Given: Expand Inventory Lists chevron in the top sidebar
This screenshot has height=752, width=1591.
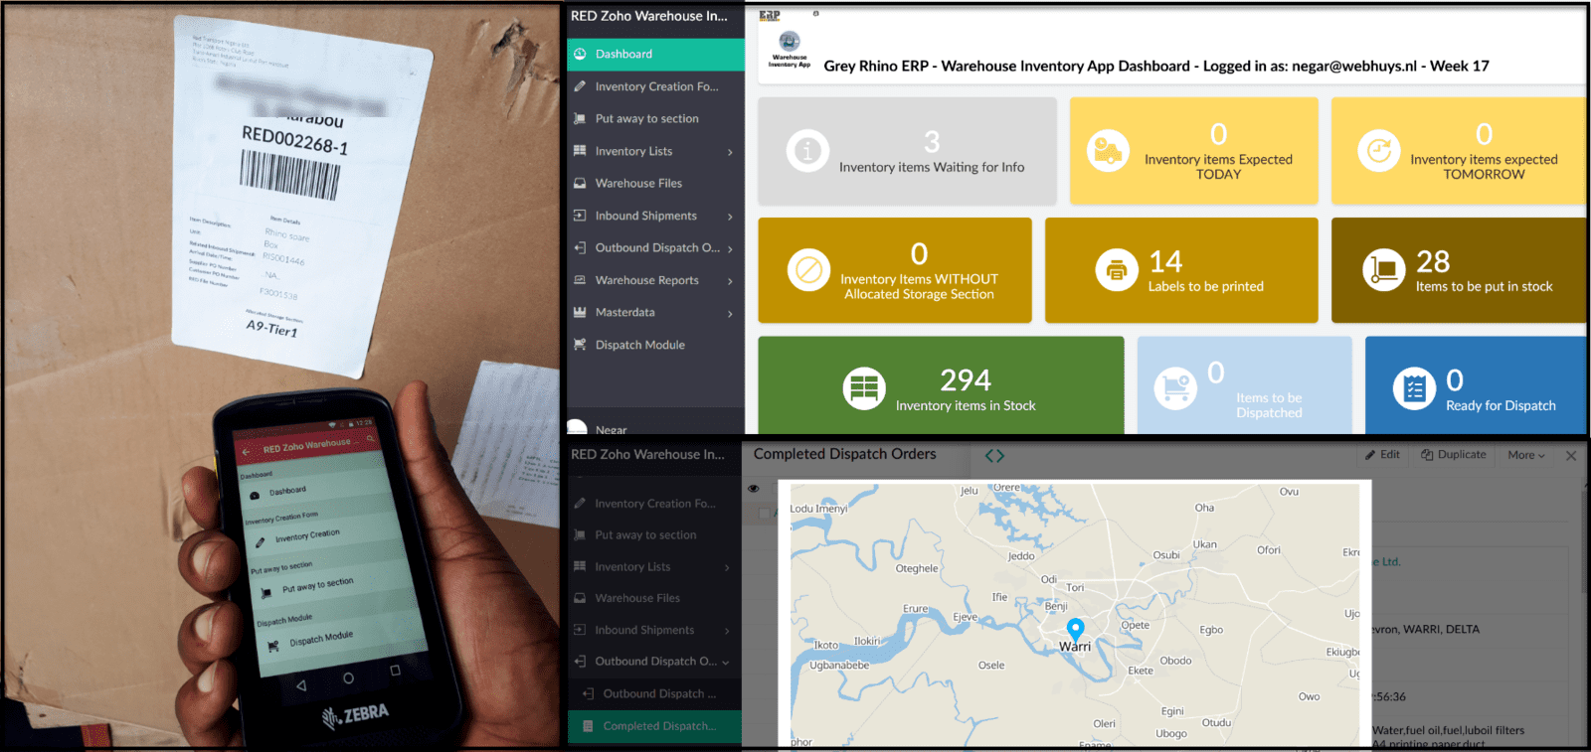Looking at the screenshot, I should 730,152.
